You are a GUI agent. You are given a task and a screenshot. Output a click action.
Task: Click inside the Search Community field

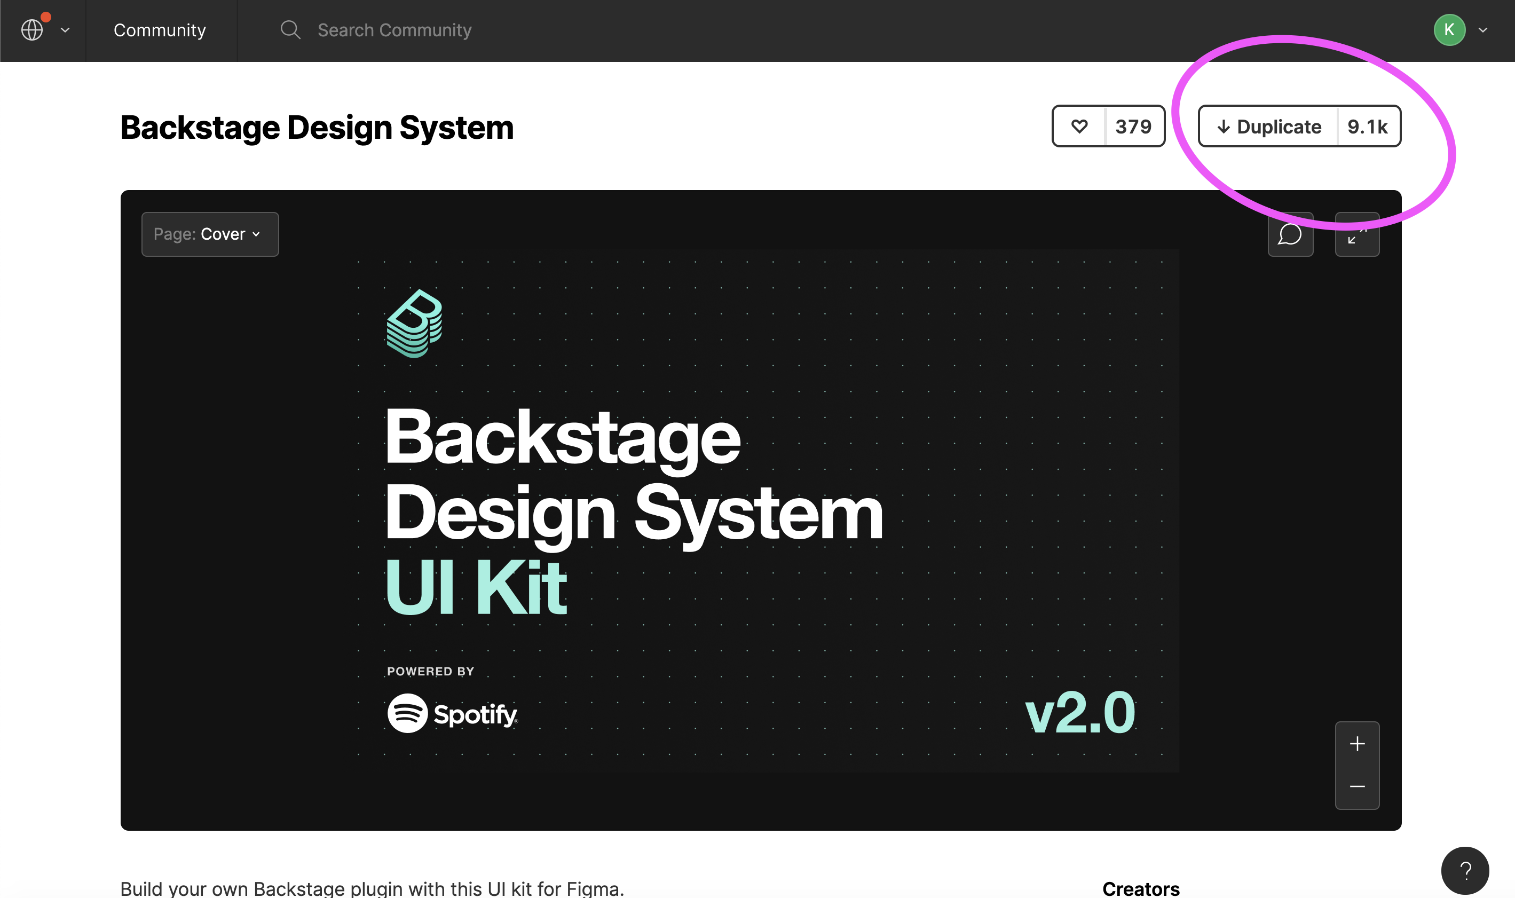395,30
